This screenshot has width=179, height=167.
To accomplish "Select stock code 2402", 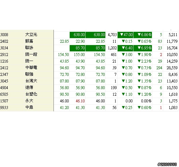I will click(x=4, y=41).
